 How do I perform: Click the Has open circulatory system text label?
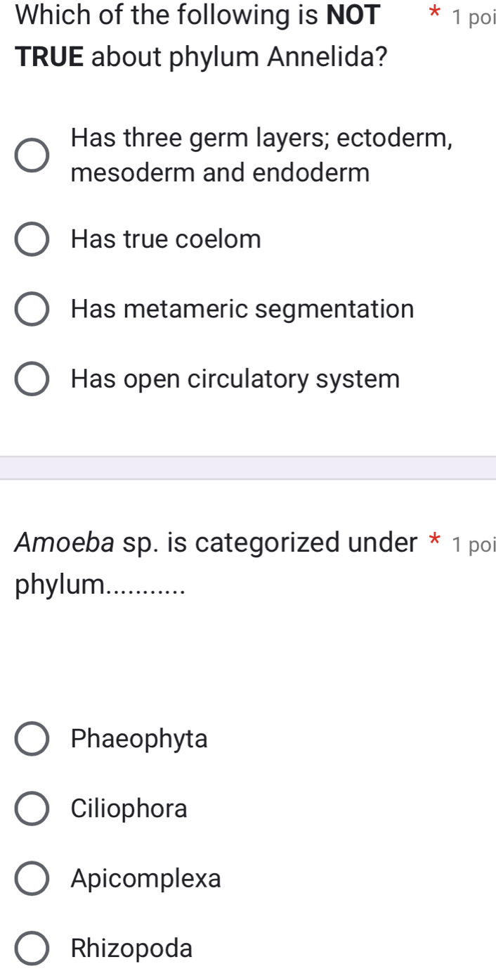[235, 379]
